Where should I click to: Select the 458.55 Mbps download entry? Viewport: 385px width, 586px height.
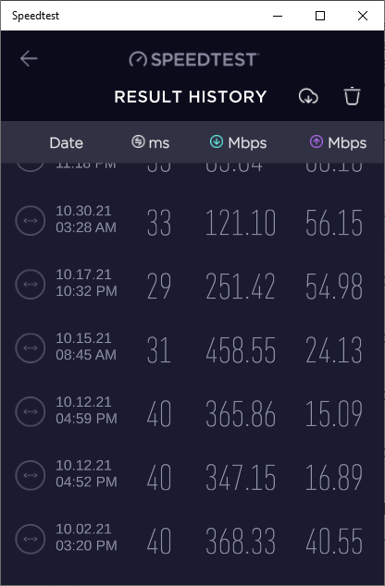[241, 349]
